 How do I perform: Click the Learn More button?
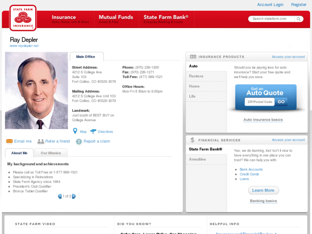coord(263,190)
